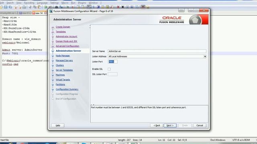Image resolution: width=257 pixels, height=144 pixels.
Task: Click the Back button
Action: coord(157,125)
